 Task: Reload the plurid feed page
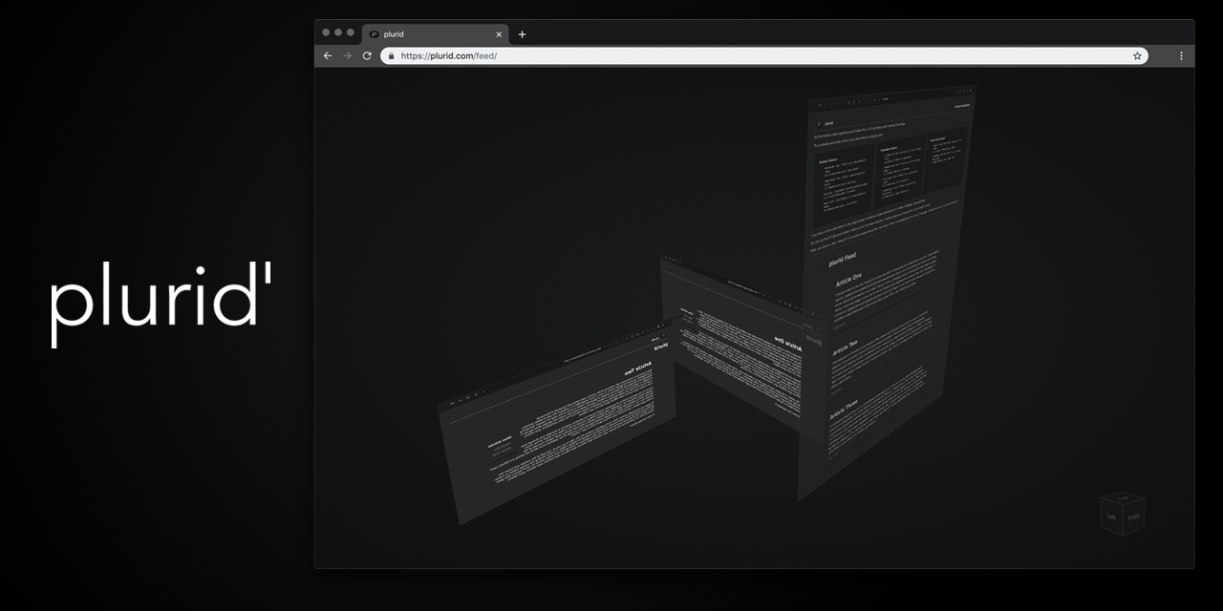pyautogui.click(x=367, y=56)
